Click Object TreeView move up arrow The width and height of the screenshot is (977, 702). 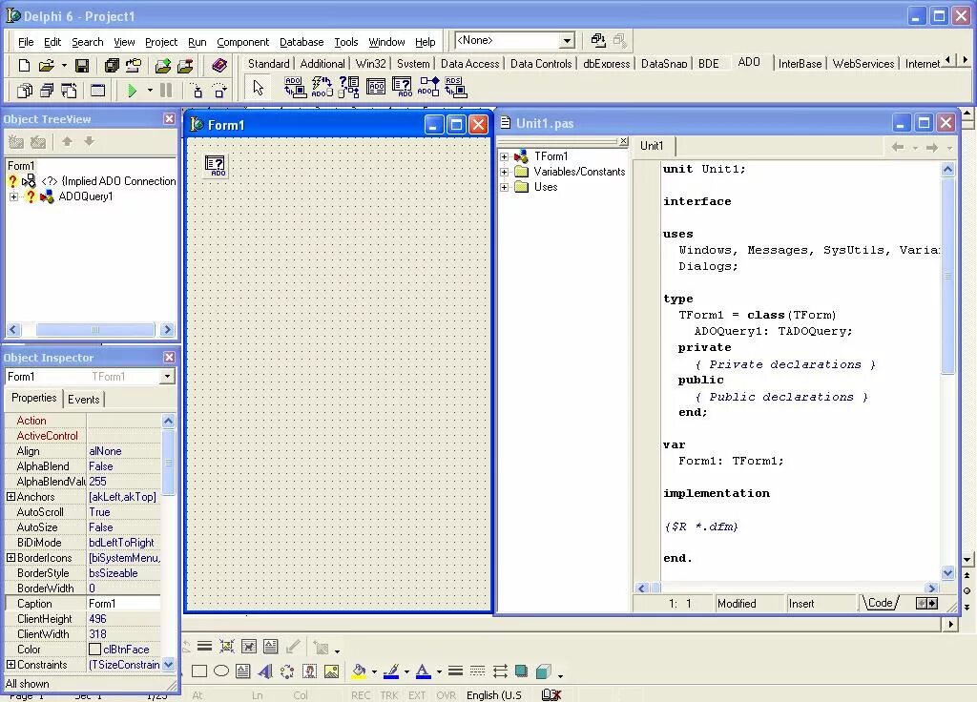point(67,141)
